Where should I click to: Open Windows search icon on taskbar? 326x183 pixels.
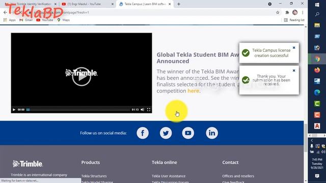pyautogui.click(x=317, y=14)
